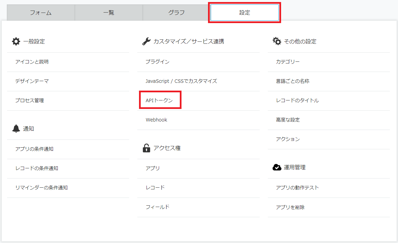Click the bell icon beside 通知
Viewport: 398px width, 243px height.
point(16,129)
